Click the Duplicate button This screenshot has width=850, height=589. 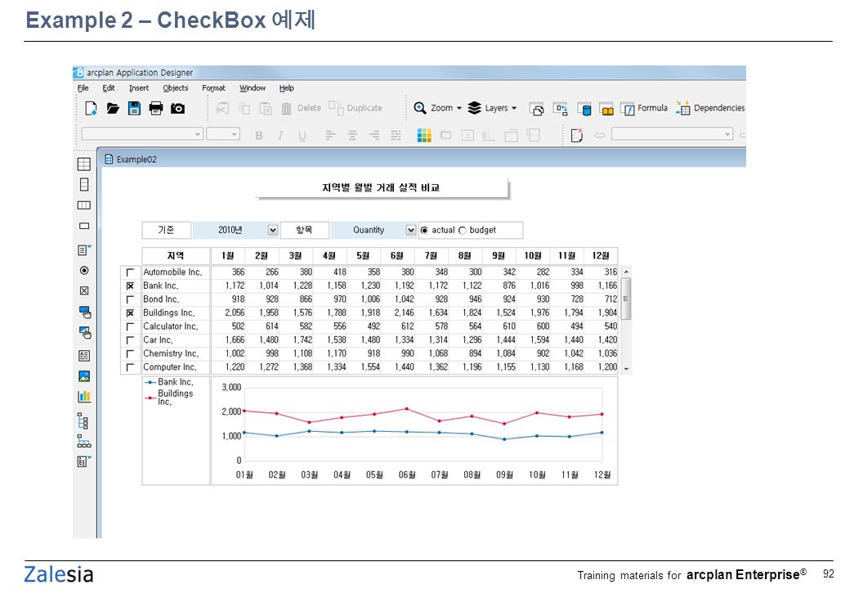[x=356, y=108]
